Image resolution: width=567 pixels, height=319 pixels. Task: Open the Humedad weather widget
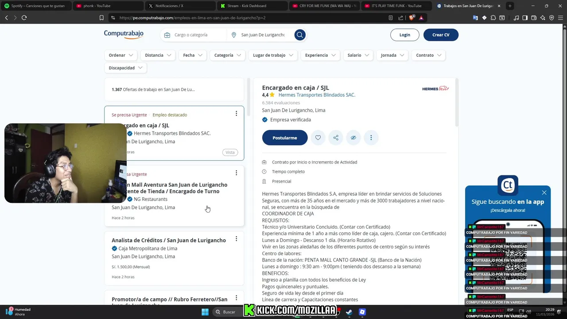click(18, 311)
